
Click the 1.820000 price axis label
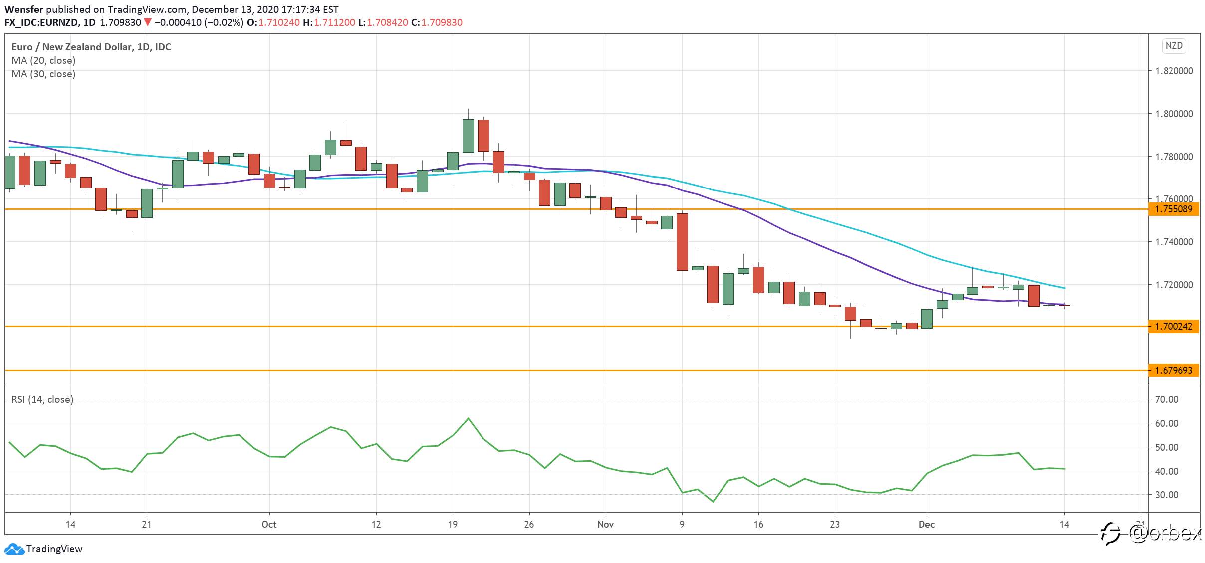coord(1174,71)
